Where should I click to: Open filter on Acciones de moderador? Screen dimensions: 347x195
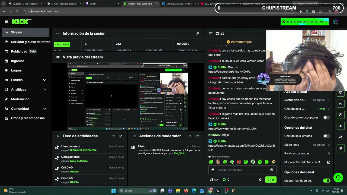pos(190,136)
